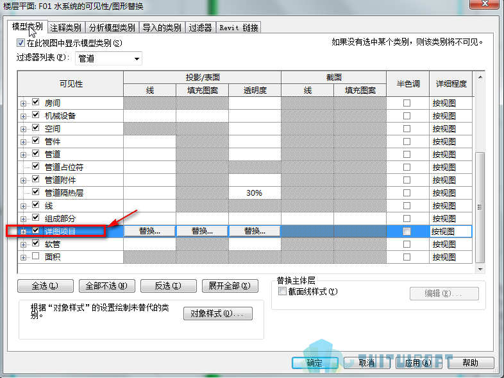Confirm with the 确定 button

[315, 363]
